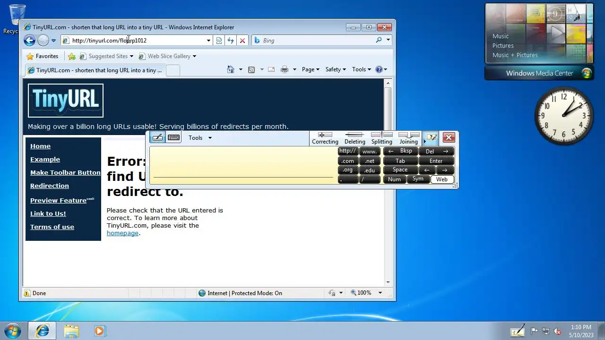605x340 pixels.
Task: Launch Windows Media Player from taskbar
Action: [99, 331]
